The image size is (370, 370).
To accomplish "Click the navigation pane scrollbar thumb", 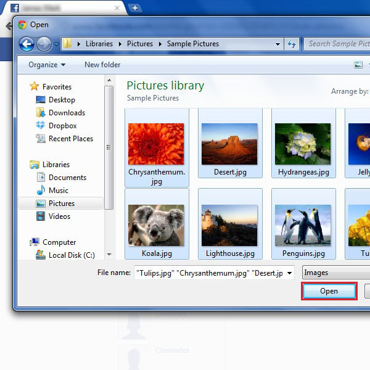I will pyautogui.click(x=109, y=148).
